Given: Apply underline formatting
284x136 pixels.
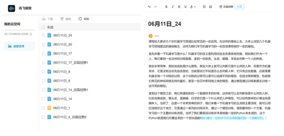Looking at the screenshot, I should coord(185,7).
